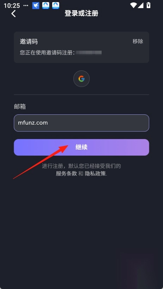The width and height of the screenshot is (163, 289).
Task: Tap the three-dot notification overflow
Action: [26, 6]
